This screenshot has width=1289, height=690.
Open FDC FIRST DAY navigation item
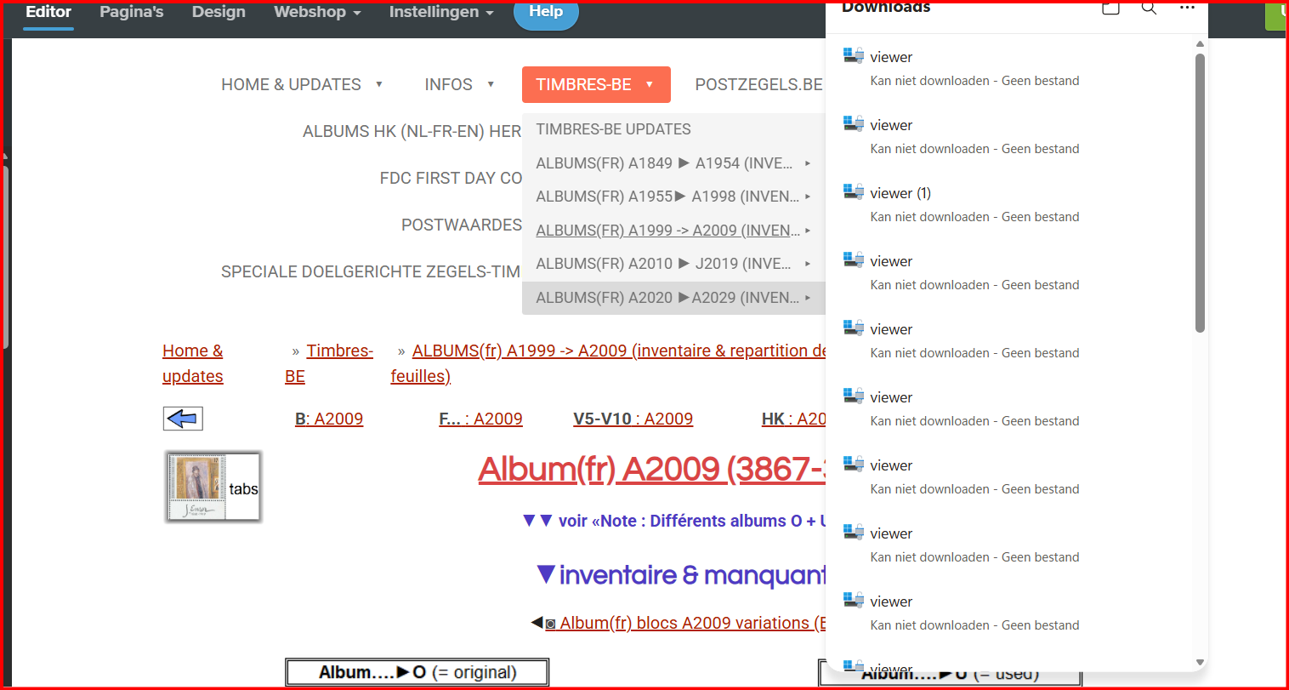tap(451, 178)
